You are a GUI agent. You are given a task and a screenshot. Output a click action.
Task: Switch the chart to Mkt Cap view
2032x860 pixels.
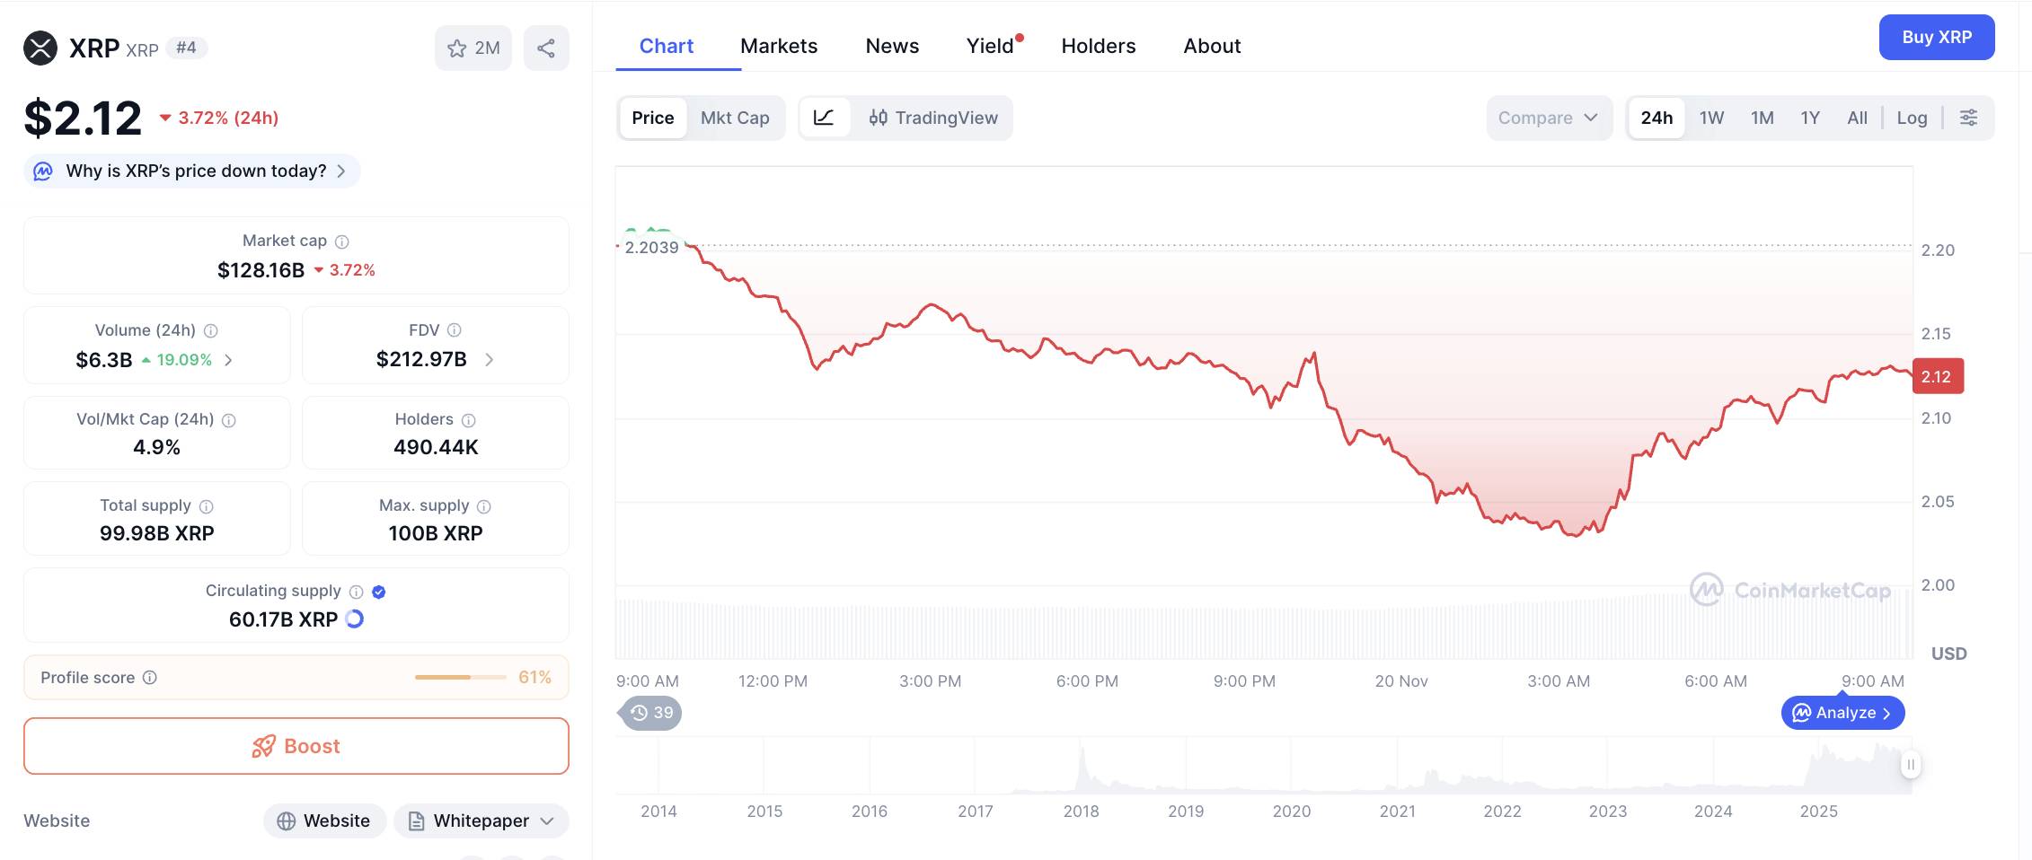pos(735,118)
